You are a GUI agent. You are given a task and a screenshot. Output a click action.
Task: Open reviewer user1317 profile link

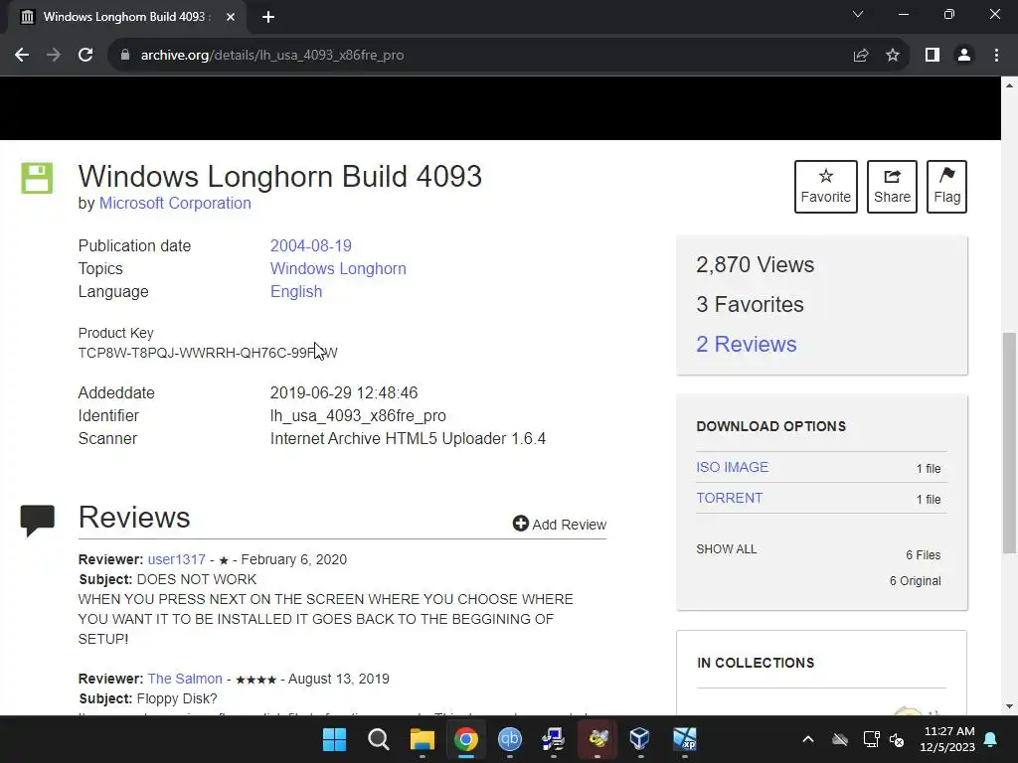[176, 559]
